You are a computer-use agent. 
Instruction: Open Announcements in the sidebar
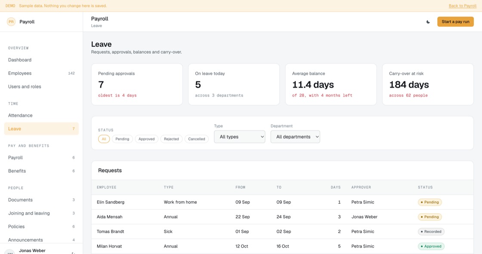click(41, 239)
